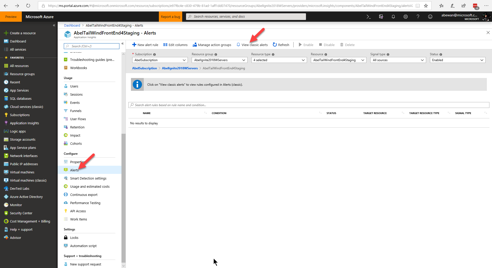Click the feedback smiley icon
Viewport: 492px width, 268px height.
(x=430, y=17)
